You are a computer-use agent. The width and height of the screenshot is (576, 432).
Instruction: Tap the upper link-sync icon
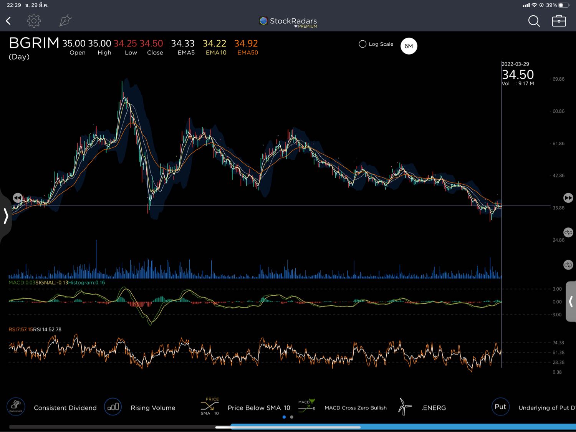tap(568, 232)
